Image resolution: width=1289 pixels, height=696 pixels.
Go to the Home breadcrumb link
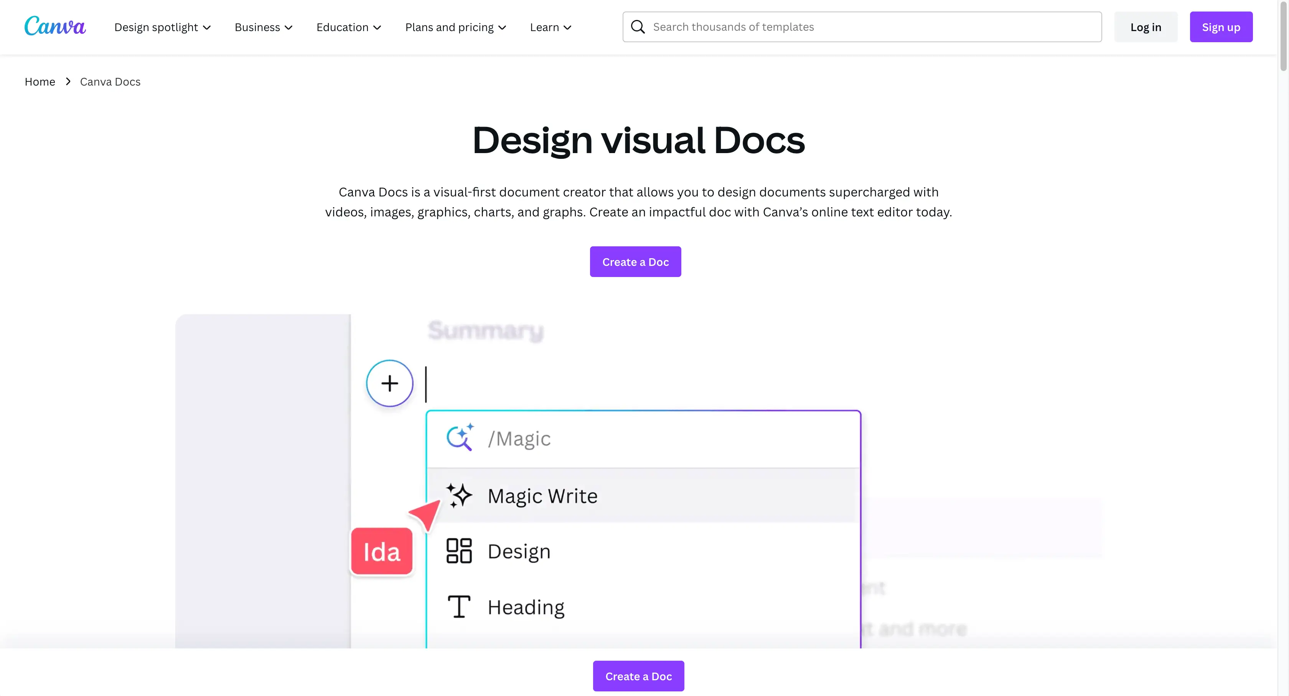pyautogui.click(x=40, y=82)
